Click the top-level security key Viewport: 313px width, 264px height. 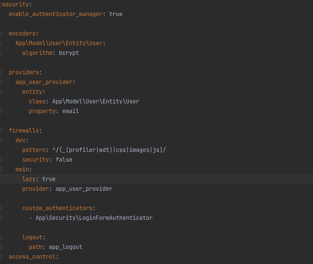point(15,4)
